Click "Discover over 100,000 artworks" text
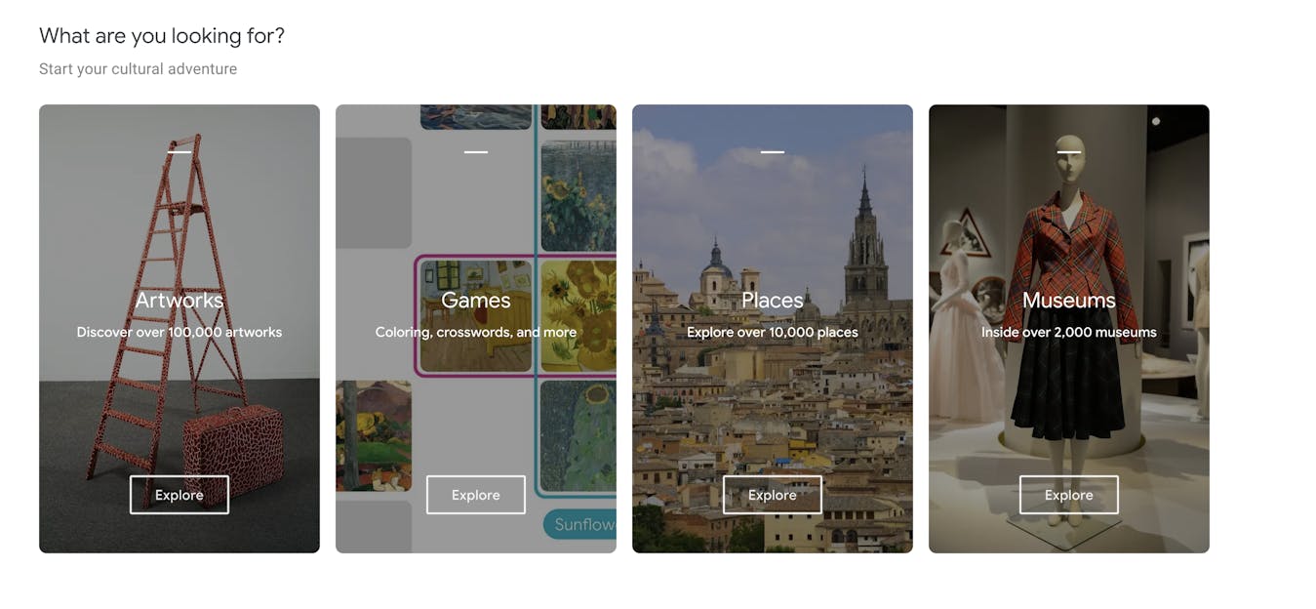Image resolution: width=1316 pixels, height=609 pixels. (x=179, y=333)
